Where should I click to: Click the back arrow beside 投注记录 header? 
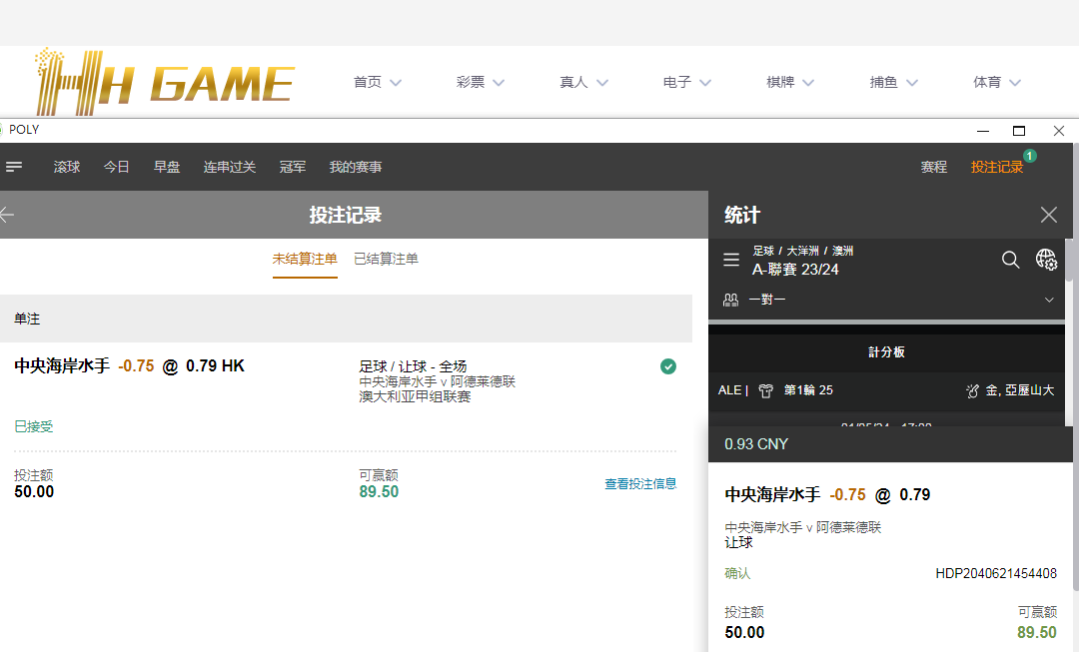tap(7, 215)
